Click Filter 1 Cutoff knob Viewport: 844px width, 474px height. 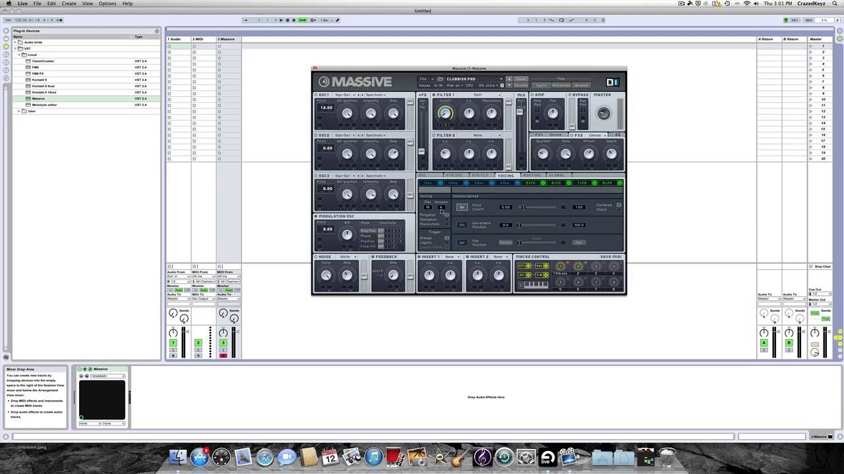pos(446,113)
